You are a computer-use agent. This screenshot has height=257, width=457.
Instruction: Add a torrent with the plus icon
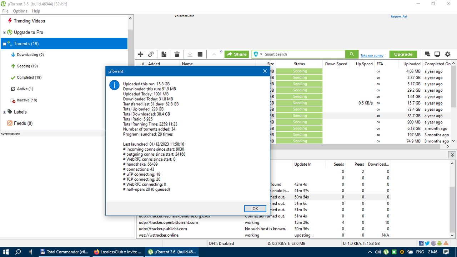tap(140, 54)
